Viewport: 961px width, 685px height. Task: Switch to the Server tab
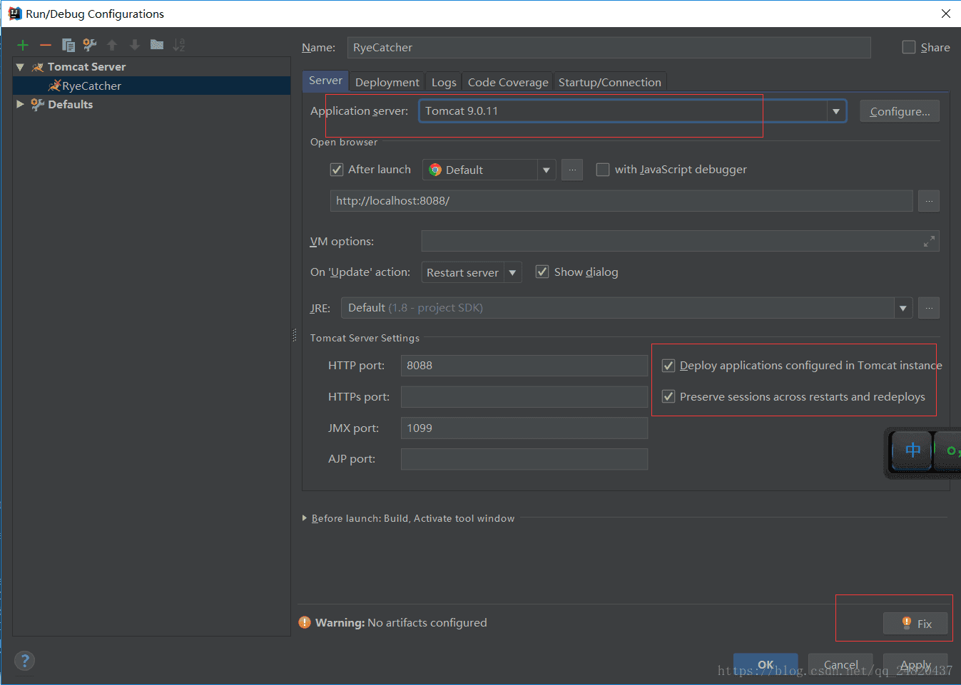click(x=325, y=81)
